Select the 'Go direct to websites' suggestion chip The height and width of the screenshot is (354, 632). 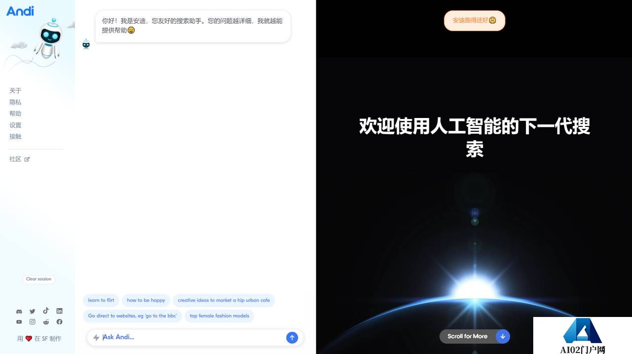click(132, 316)
